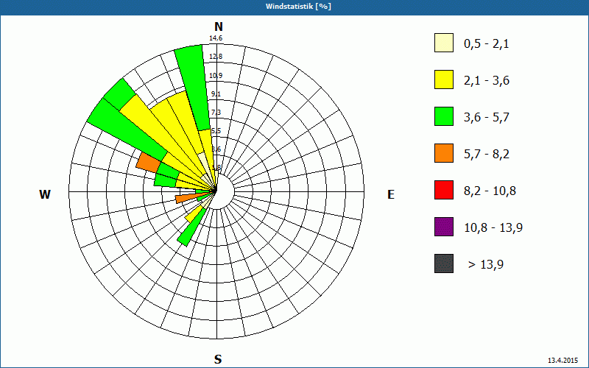589x368 pixels.
Task: Select the legend label '> 13,9'
Action: [x=486, y=265]
